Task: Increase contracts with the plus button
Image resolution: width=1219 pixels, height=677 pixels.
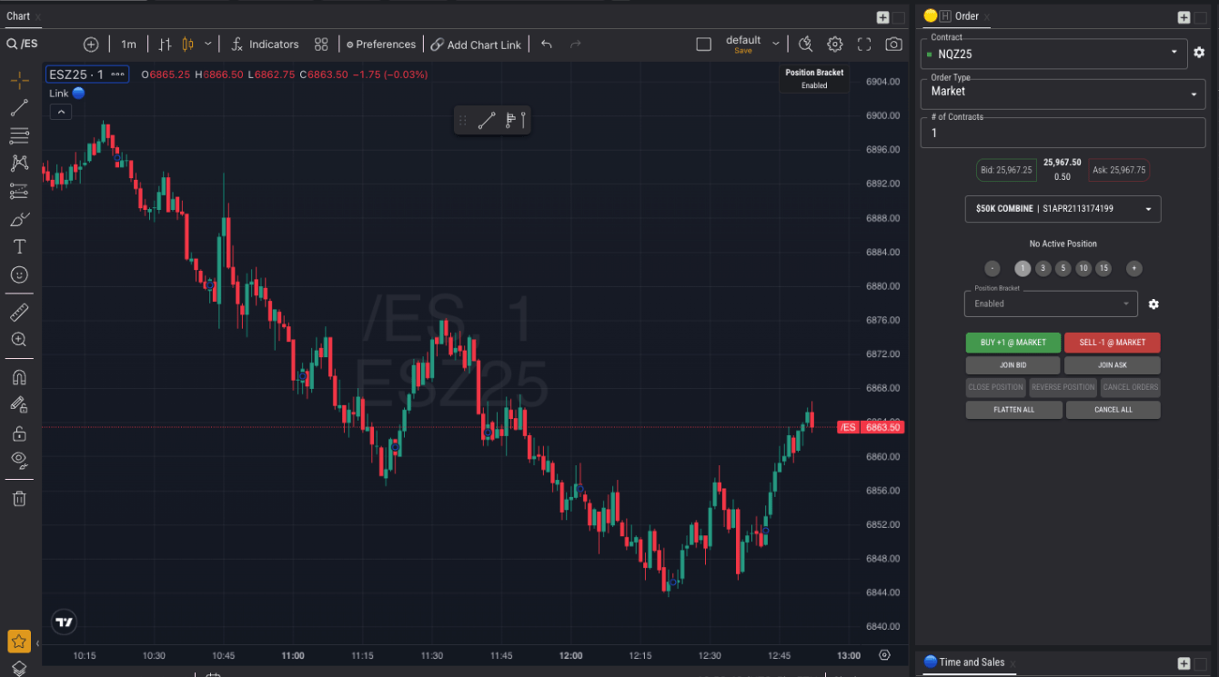Action: tap(1133, 268)
